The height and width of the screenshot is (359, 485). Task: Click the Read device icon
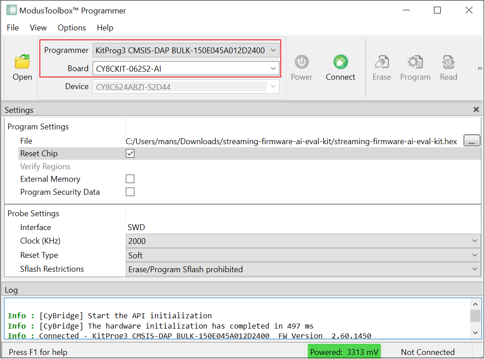tap(448, 62)
